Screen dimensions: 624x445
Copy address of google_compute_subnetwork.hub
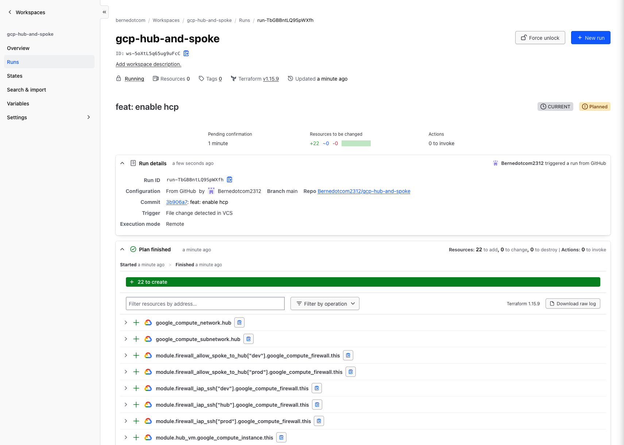pyautogui.click(x=249, y=339)
